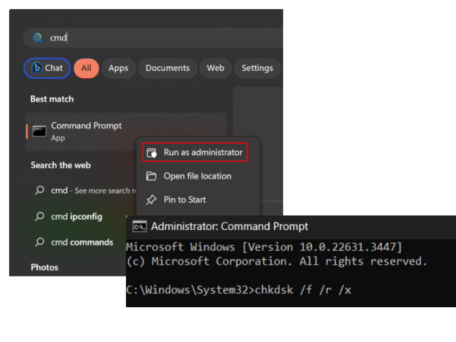Click the shield icon for Run as administrator

tap(152, 152)
